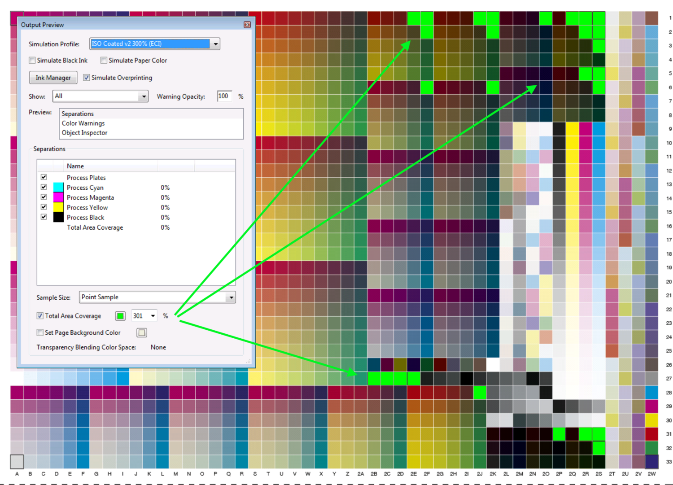Open the Show dropdown set to All
Image resolution: width=673 pixels, height=485 pixels.
point(101,96)
